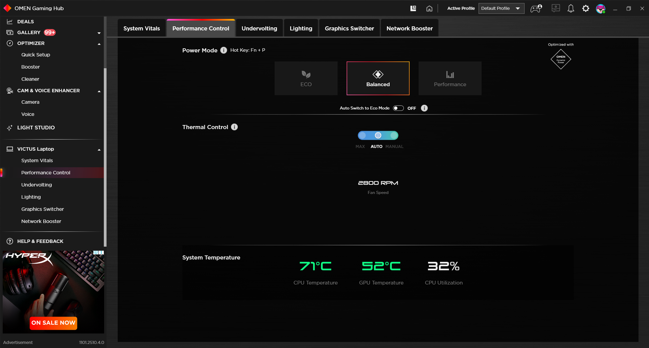
Task: Open the settings gear icon
Action: (x=586, y=8)
